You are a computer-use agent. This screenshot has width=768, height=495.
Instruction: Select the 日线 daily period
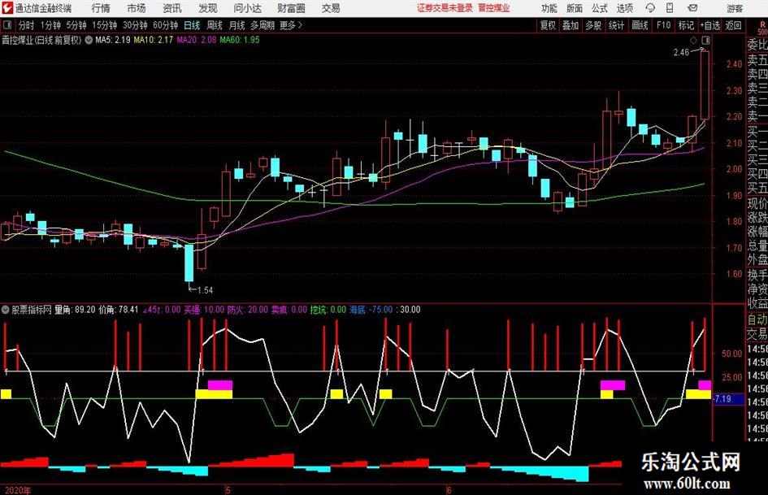click(x=192, y=25)
